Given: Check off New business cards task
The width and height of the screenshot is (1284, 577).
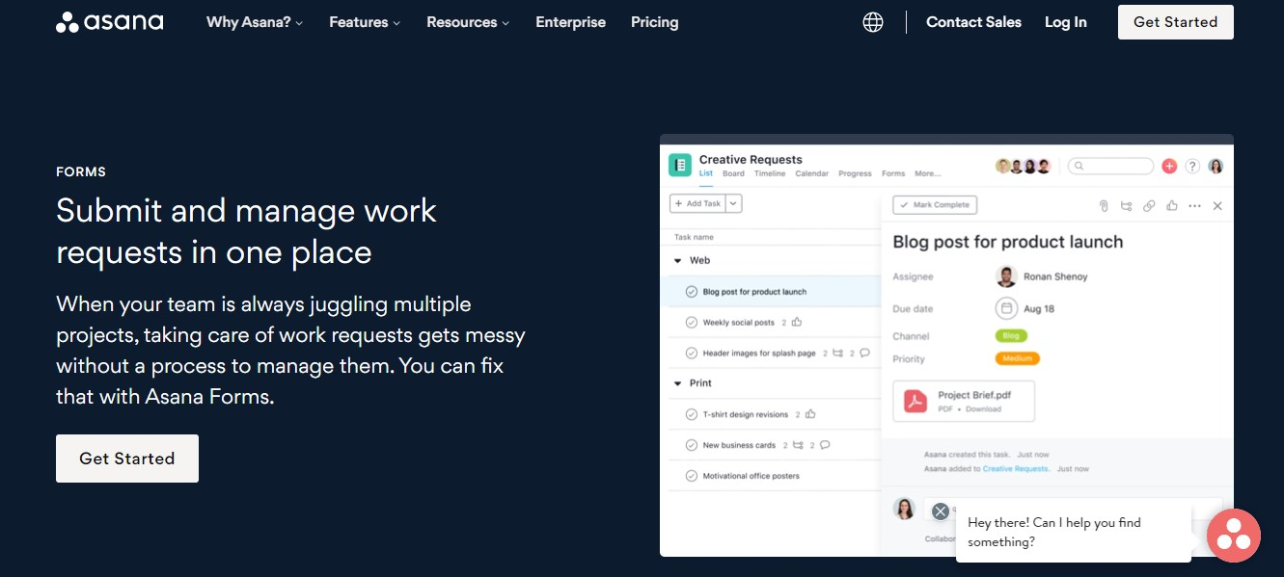Looking at the screenshot, I should 691,445.
